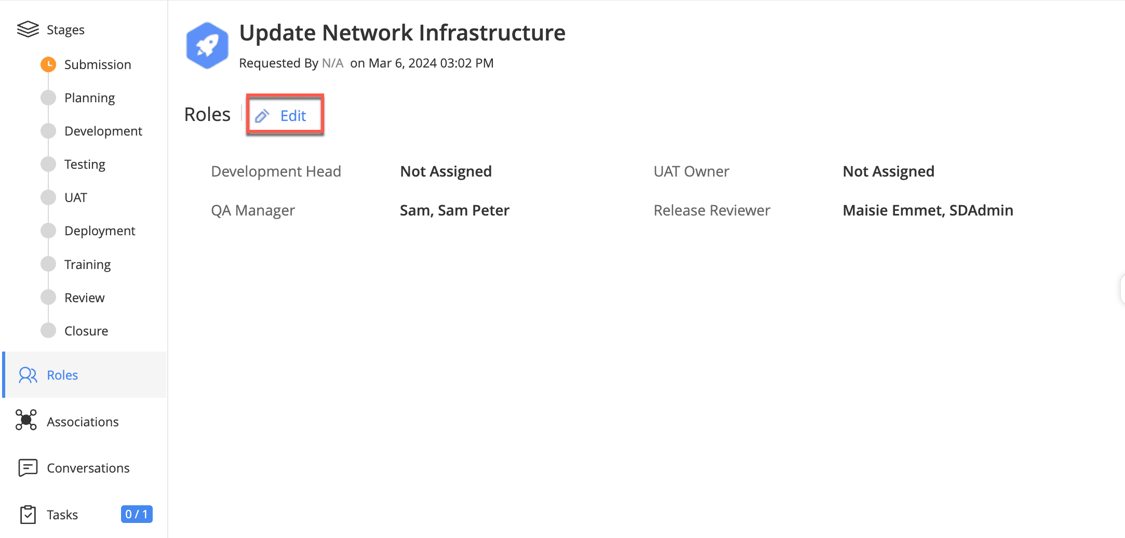Click the Tasks clipboard icon

pos(28,515)
